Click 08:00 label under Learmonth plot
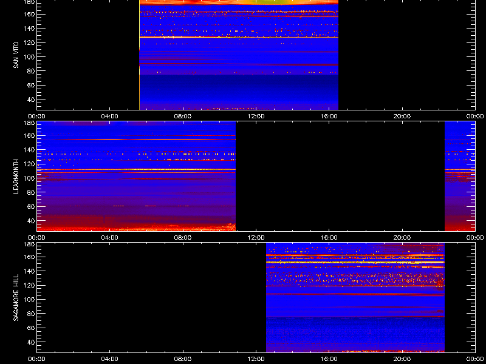The height and width of the screenshot is (364, 486). (183, 238)
